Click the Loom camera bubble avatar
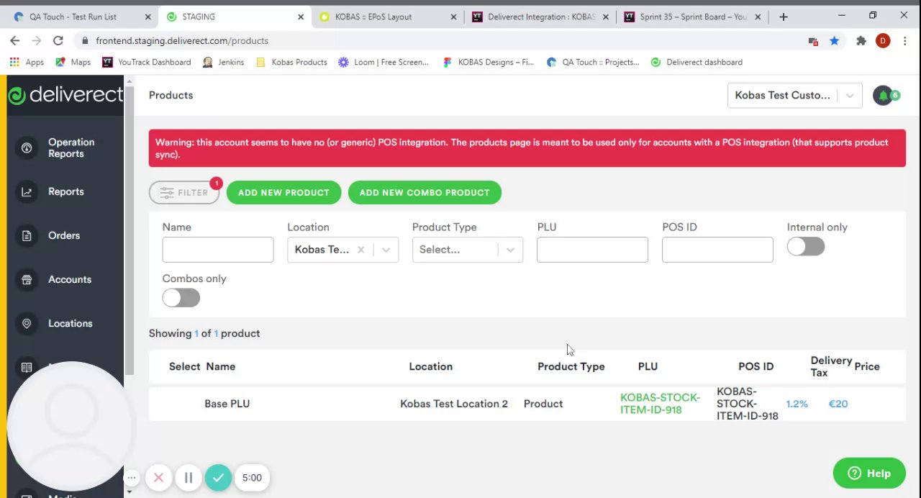Viewport: 921px width, 498px height. tap(70, 426)
